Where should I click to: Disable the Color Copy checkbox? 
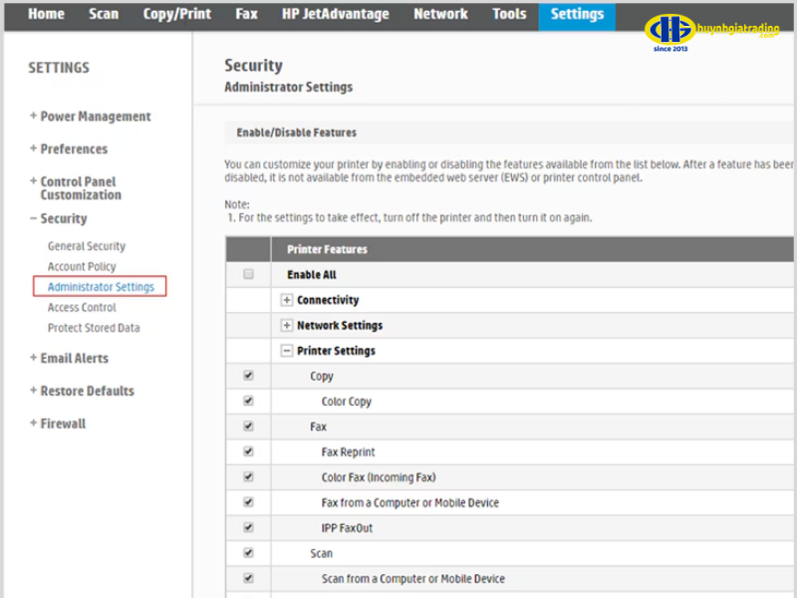[248, 401]
